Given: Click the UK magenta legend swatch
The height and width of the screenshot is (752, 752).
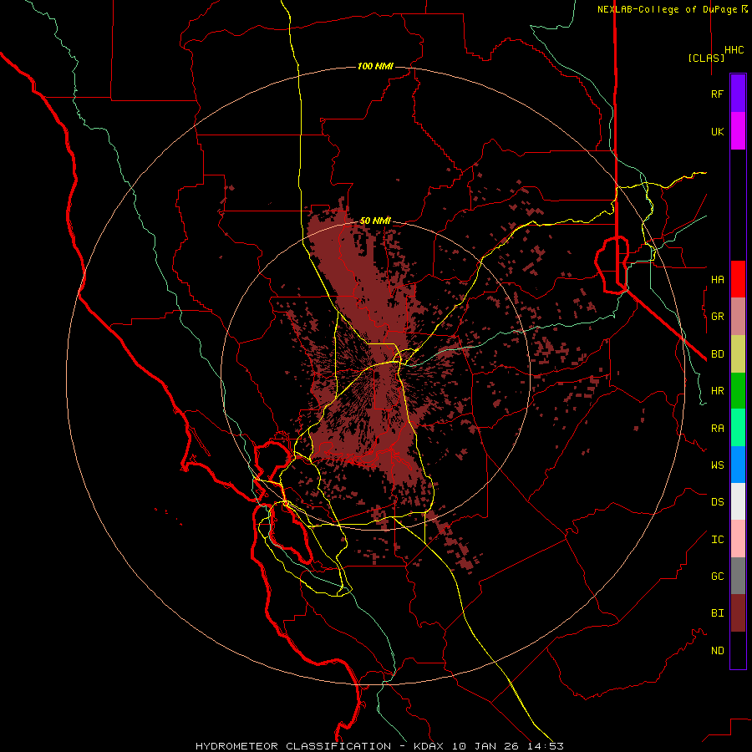Looking at the screenshot, I should 738,131.
